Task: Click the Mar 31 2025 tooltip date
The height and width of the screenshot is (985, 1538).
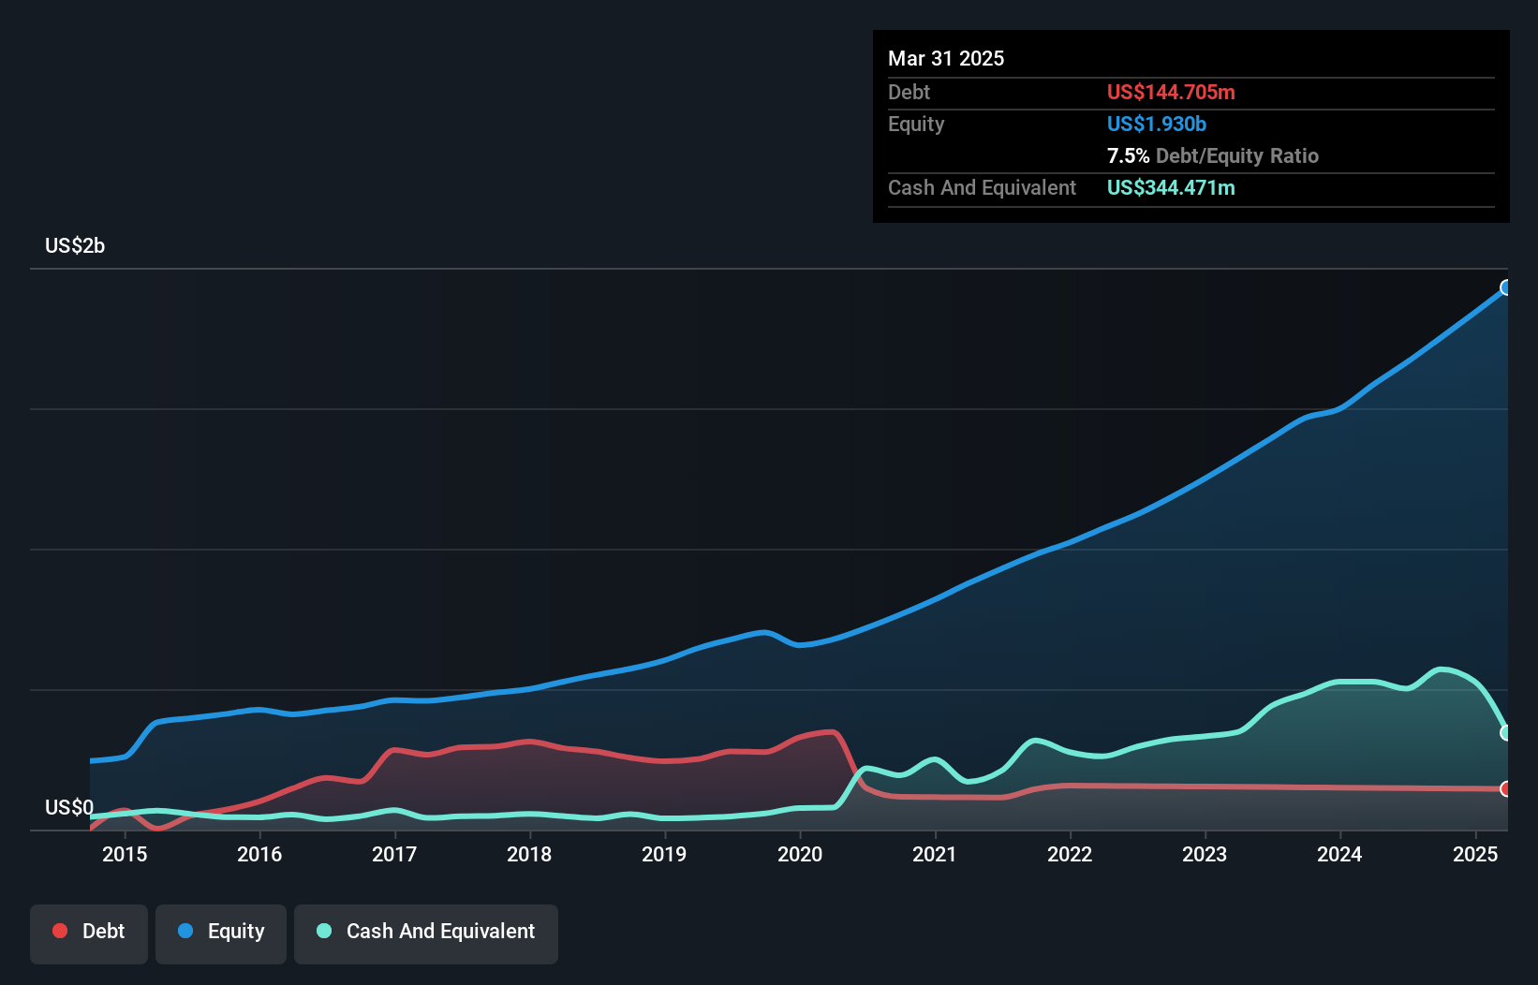Action: 946,59
